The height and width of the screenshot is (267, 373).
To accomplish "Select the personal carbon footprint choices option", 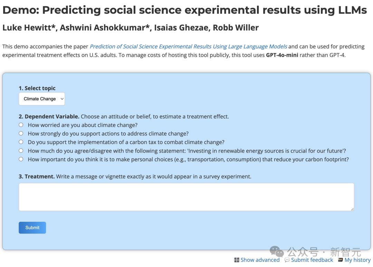I will (x=21, y=159).
